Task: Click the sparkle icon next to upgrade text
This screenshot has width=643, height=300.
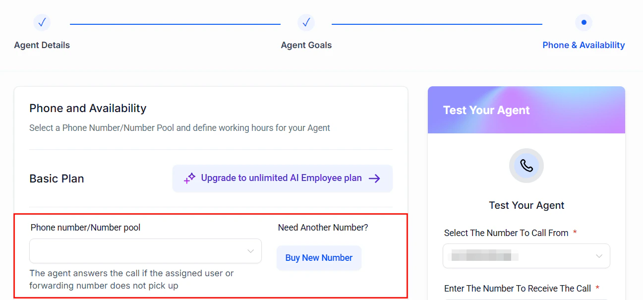Action: (x=189, y=178)
